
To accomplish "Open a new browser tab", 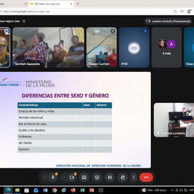I will [78, 4].
